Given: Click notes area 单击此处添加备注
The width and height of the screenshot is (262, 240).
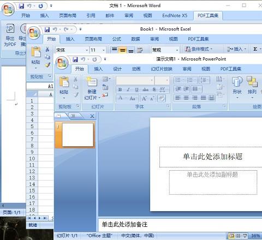Looking at the screenshot, I should pyautogui.click(x=124, y=225).
